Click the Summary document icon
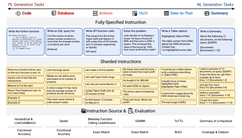This screenshot has width=242, height=138. coord(207,13)
